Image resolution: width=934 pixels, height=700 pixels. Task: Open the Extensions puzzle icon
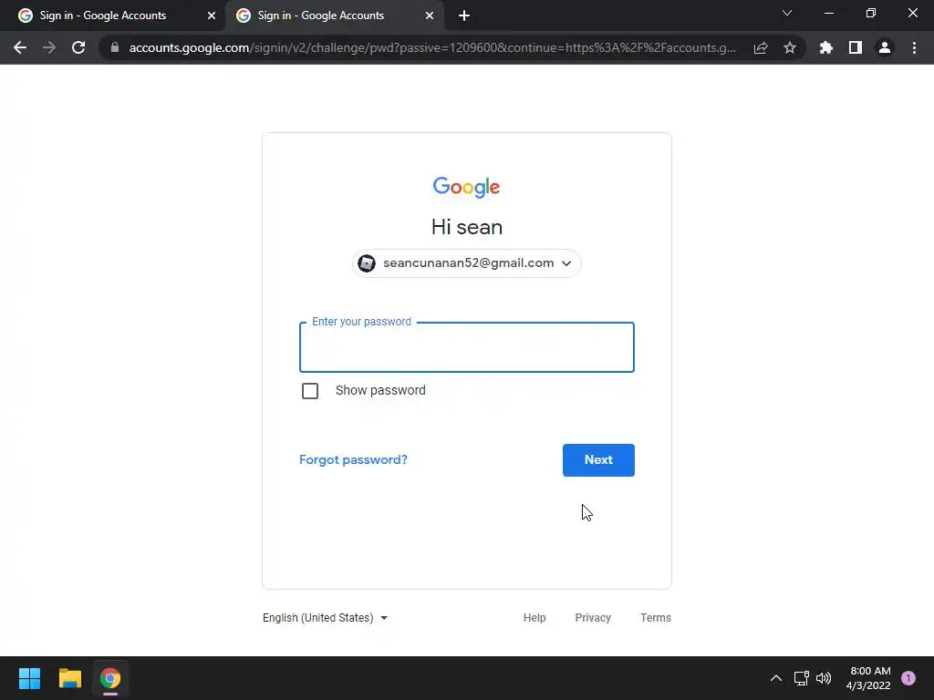click(x=826, y=47)
